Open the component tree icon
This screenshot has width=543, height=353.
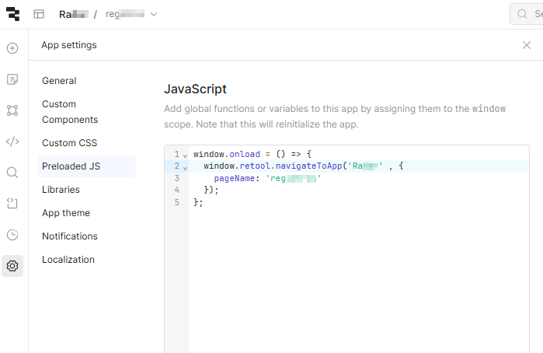12,110
